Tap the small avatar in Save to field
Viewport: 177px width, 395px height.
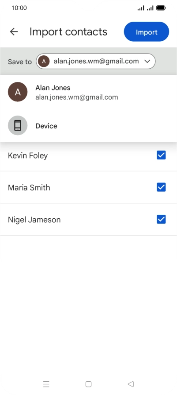tap(44, 61)
